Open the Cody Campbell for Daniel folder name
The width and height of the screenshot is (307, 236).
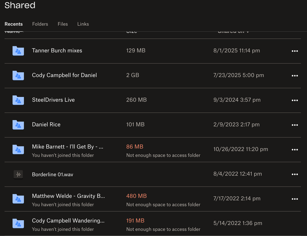(x=64, y=75)
